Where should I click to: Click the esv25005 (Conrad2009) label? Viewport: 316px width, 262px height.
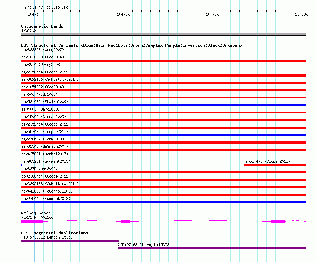click(x=44, y=117)
